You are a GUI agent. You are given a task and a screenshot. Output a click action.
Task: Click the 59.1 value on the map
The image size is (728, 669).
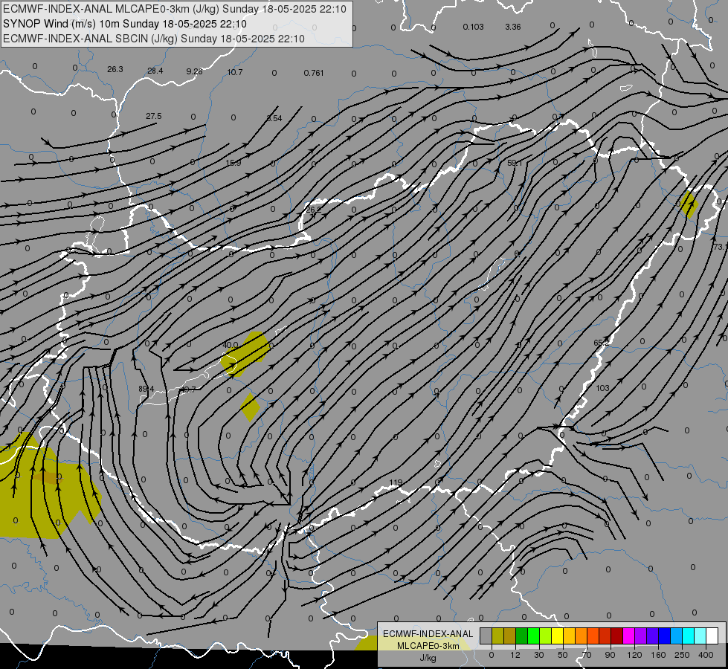click(515, 163)
